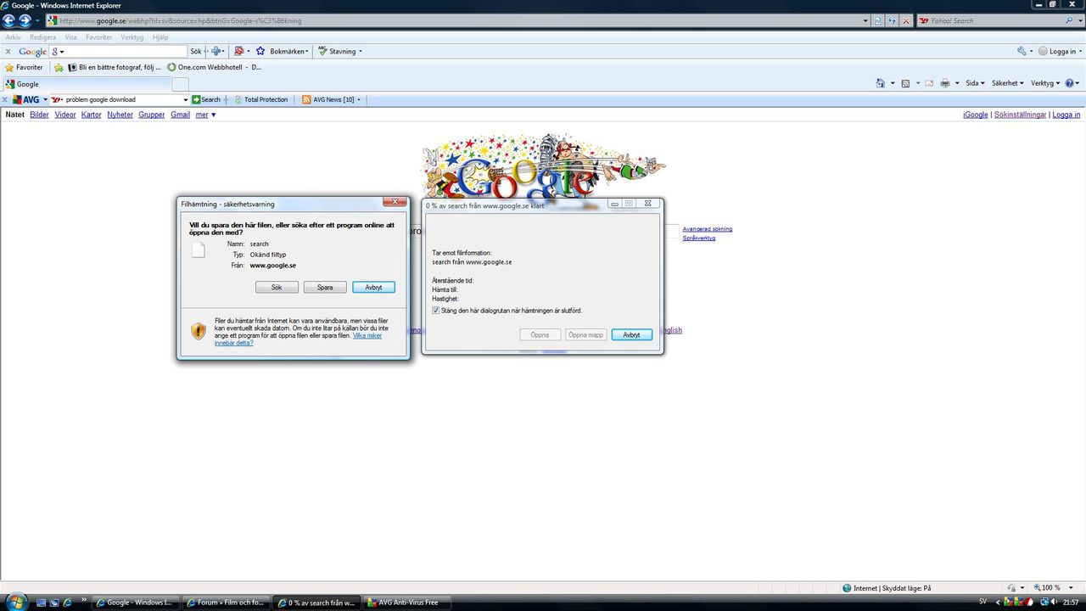Expand the 'mer' dropdown on Google page

pos(213,115)
